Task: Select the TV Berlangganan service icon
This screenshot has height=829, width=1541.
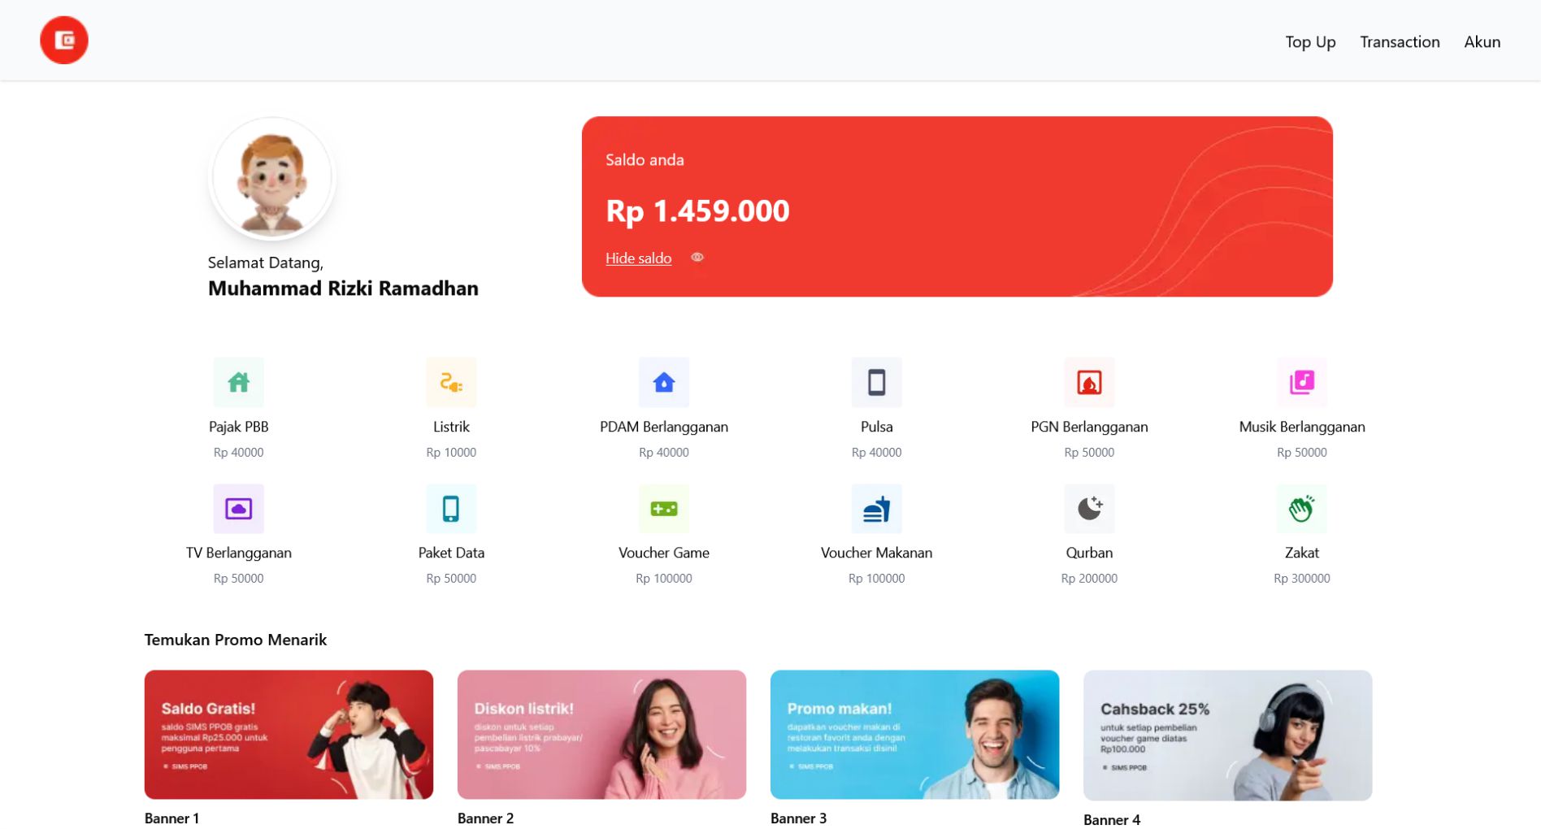Action: [x=237, y=509]
